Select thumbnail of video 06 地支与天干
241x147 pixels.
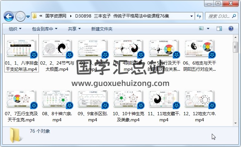point(199,48)
